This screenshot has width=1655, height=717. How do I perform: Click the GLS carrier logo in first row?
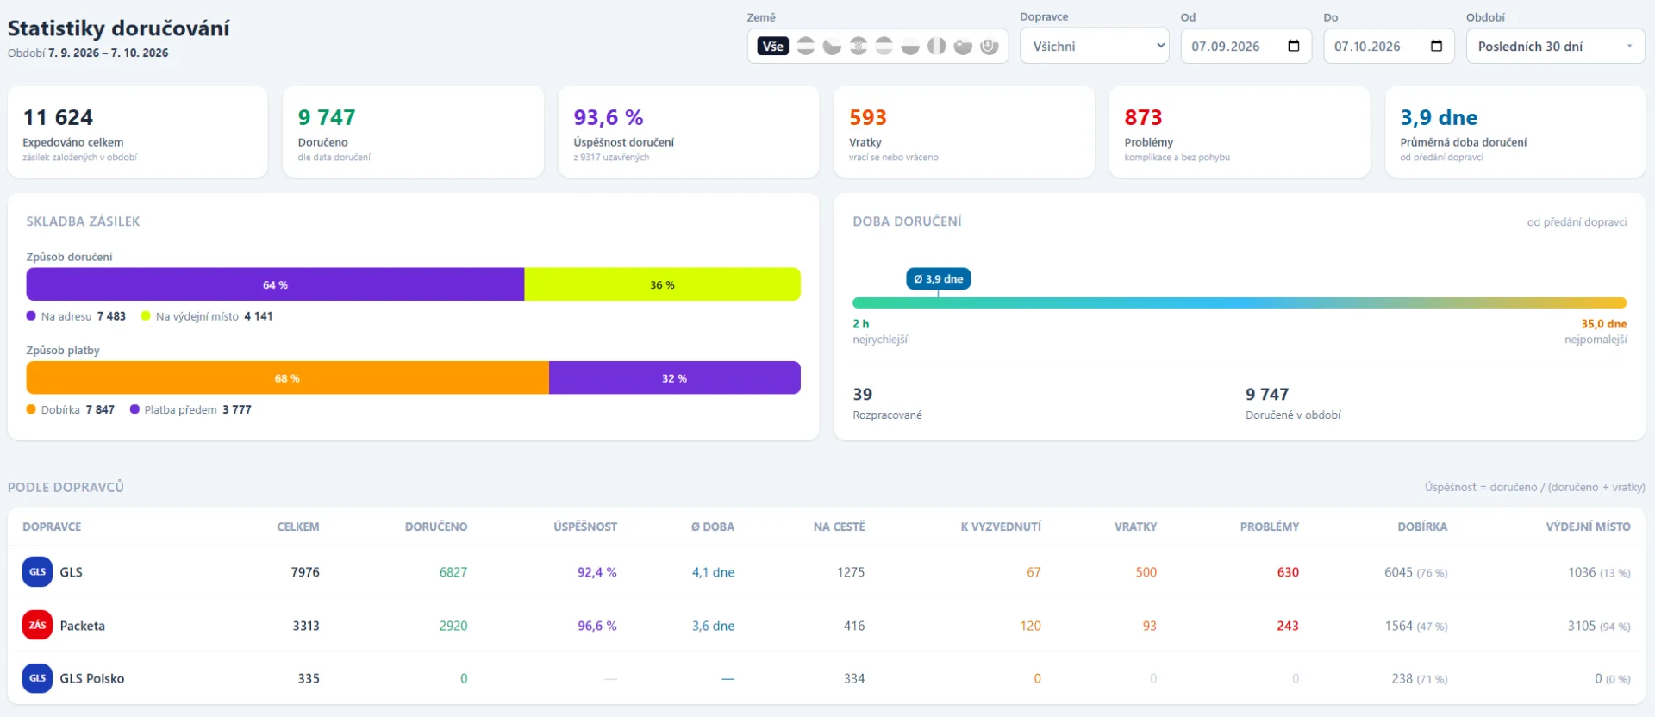[x=37, y=571]
